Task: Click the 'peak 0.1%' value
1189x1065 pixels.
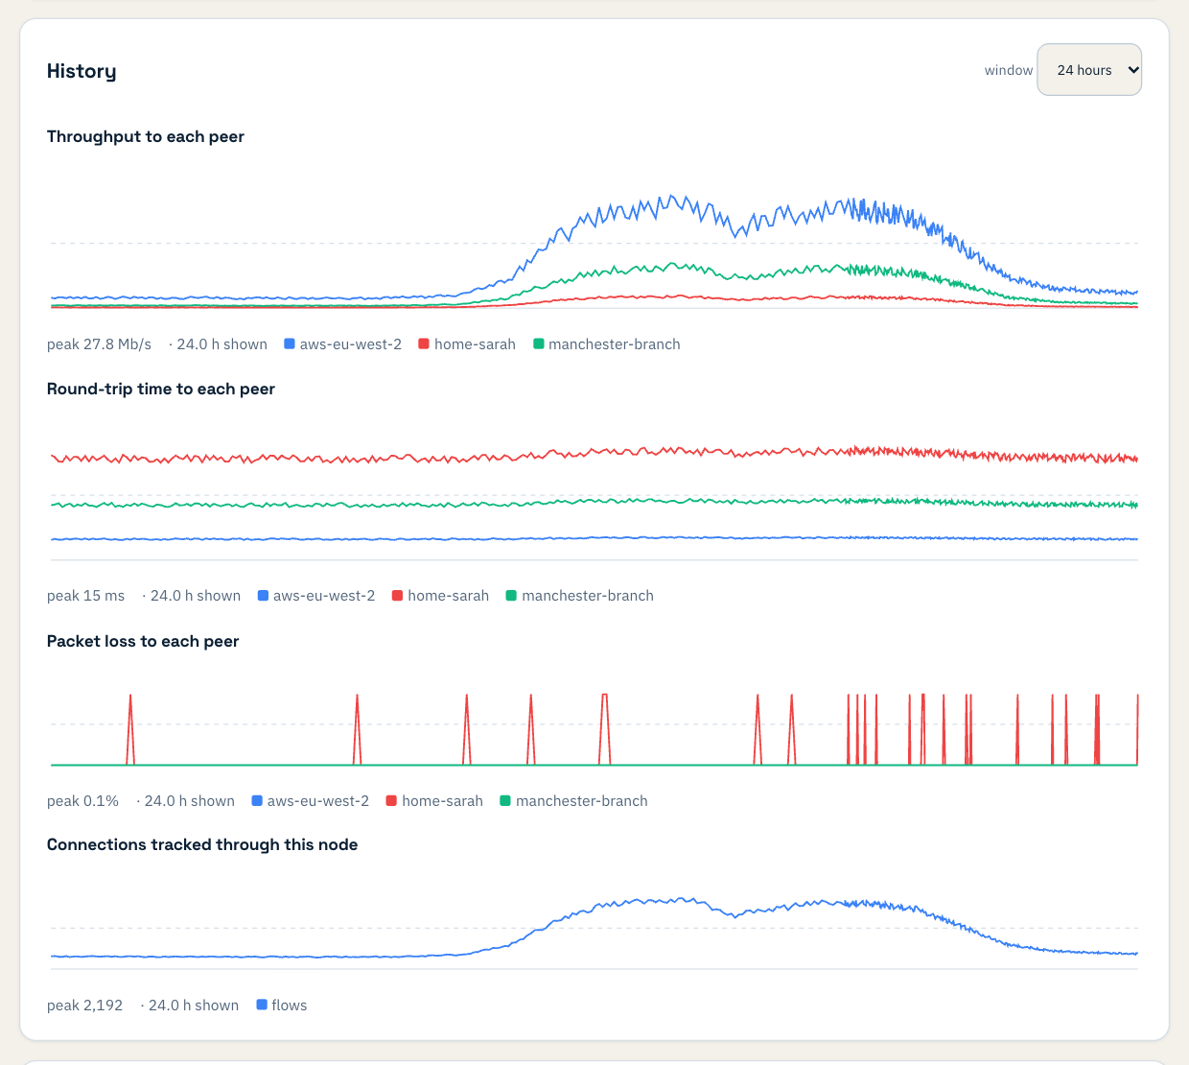Action: click(82, 801)
